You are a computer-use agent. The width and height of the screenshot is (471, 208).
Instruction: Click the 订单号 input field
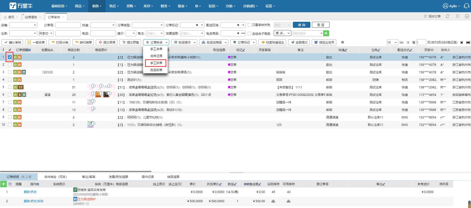click(x=68, y=25)
